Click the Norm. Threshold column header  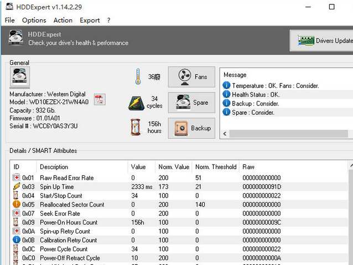215,167
